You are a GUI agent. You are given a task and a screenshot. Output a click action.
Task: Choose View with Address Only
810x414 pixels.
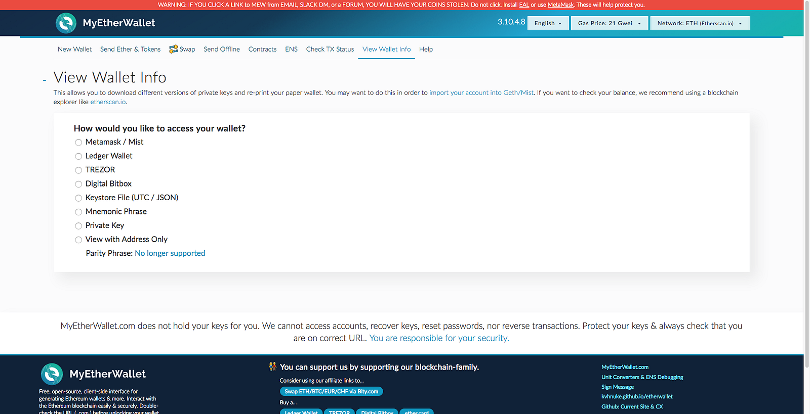(78, 240)
